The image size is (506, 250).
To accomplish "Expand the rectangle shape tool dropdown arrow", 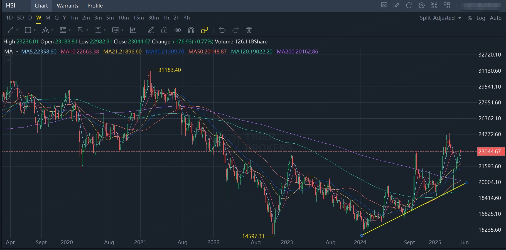I will point(35,30).
